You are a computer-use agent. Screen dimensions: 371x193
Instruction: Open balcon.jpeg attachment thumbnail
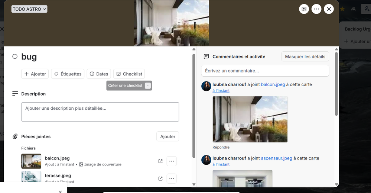click(x=31, y=161)
